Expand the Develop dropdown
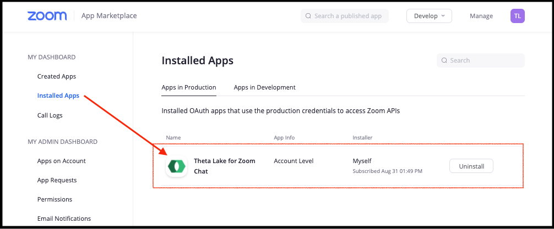This screenshot has height=229, width=554. pyautogui.click(x=430, y=16)
